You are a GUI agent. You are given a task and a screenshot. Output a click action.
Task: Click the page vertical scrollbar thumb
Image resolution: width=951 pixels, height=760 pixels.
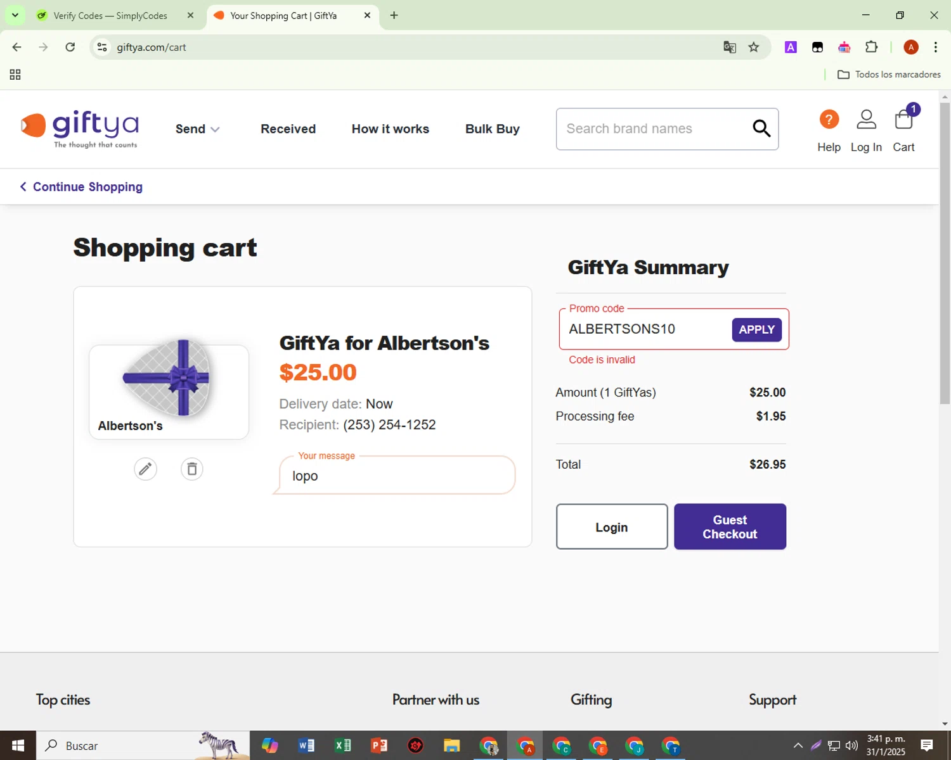(x=945, y=253)
